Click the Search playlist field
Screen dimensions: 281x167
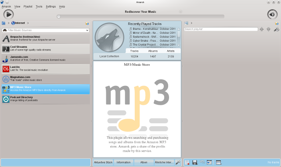click(x=221, y=29)
